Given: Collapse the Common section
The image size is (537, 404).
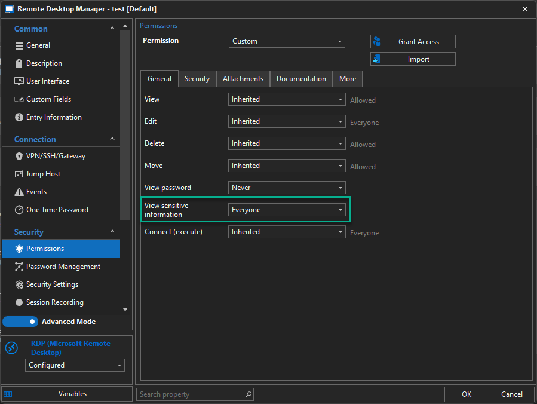Looking at the screenshot, I should coord(112,29).
